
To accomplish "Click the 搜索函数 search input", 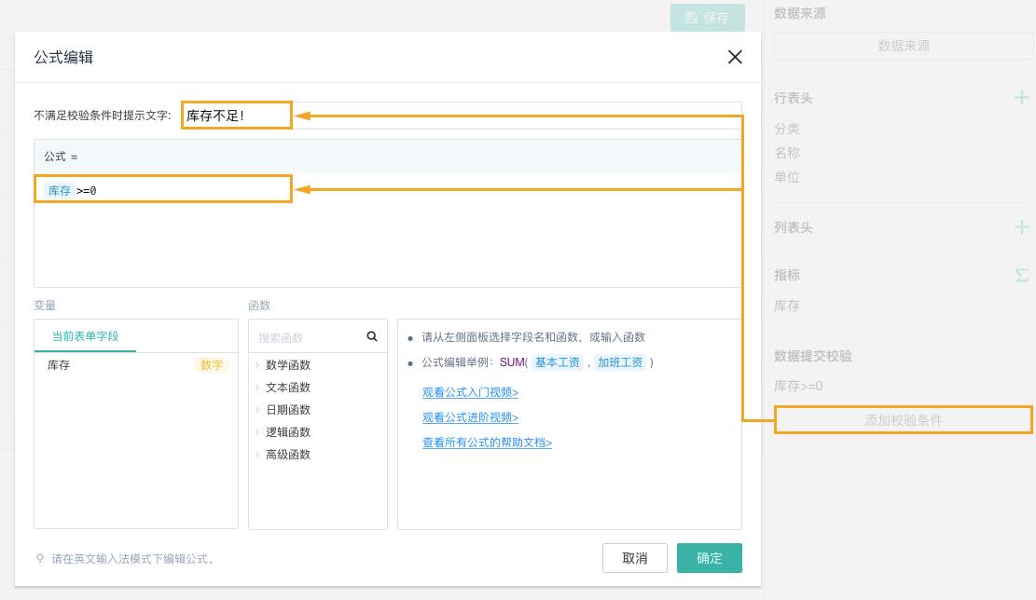I will [308, 337].
